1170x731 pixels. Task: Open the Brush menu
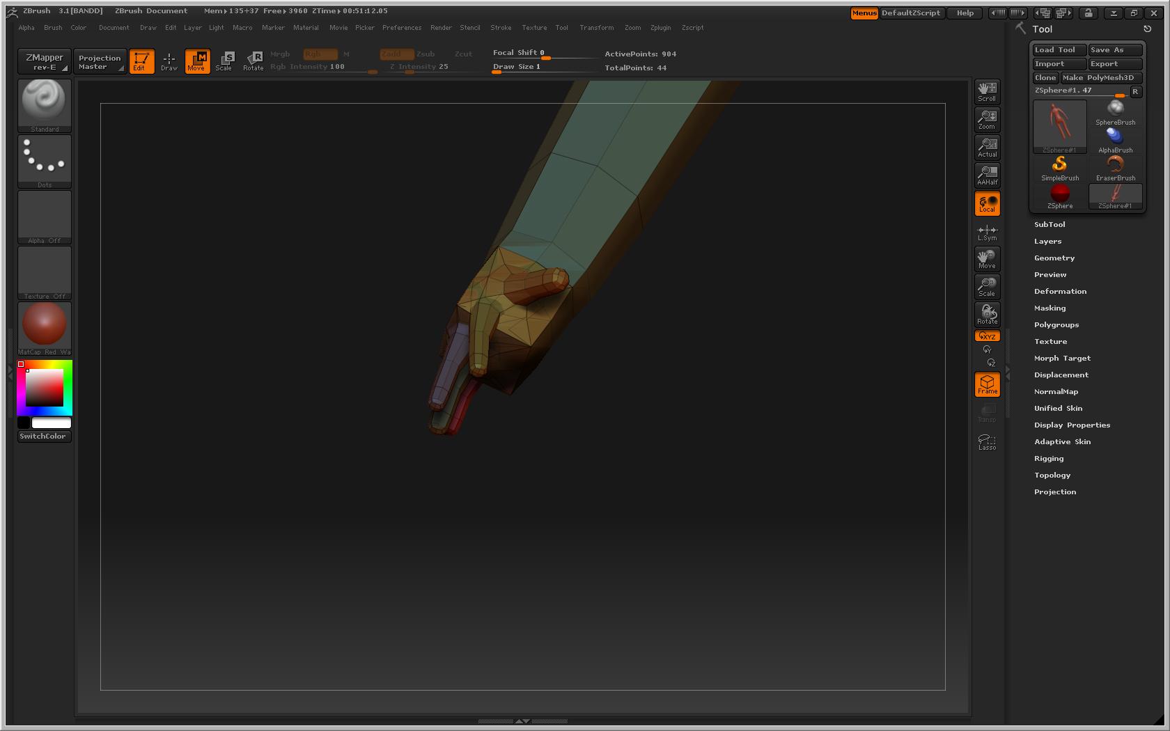coord(53,28)
